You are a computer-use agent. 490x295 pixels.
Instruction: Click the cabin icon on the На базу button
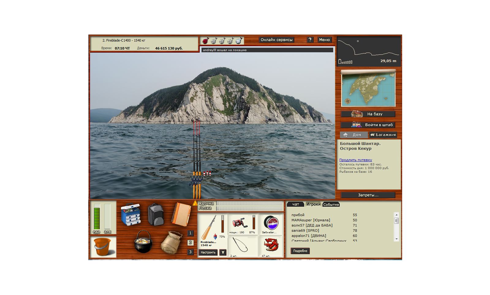coord(357,114)
